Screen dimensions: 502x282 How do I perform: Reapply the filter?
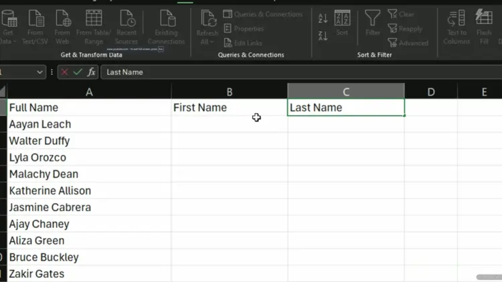[405, 29]
